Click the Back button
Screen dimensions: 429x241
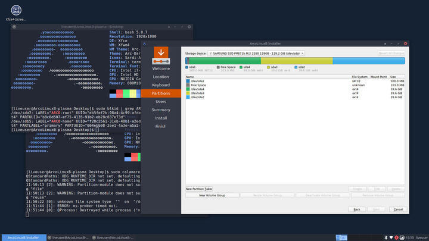(x=357, y=209)
